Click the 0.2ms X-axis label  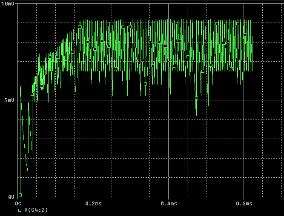(93, 204)
